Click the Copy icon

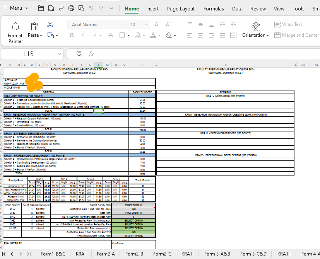pyautogui.click(x=50, y=35)
